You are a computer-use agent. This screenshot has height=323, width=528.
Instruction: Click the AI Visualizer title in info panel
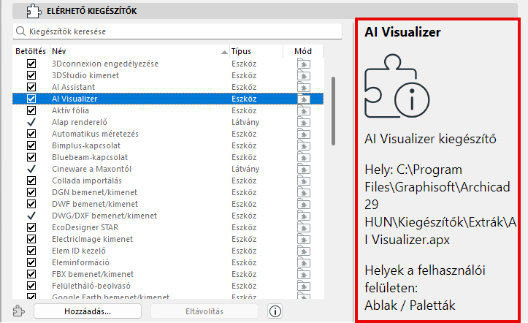[x=402, y=32]
